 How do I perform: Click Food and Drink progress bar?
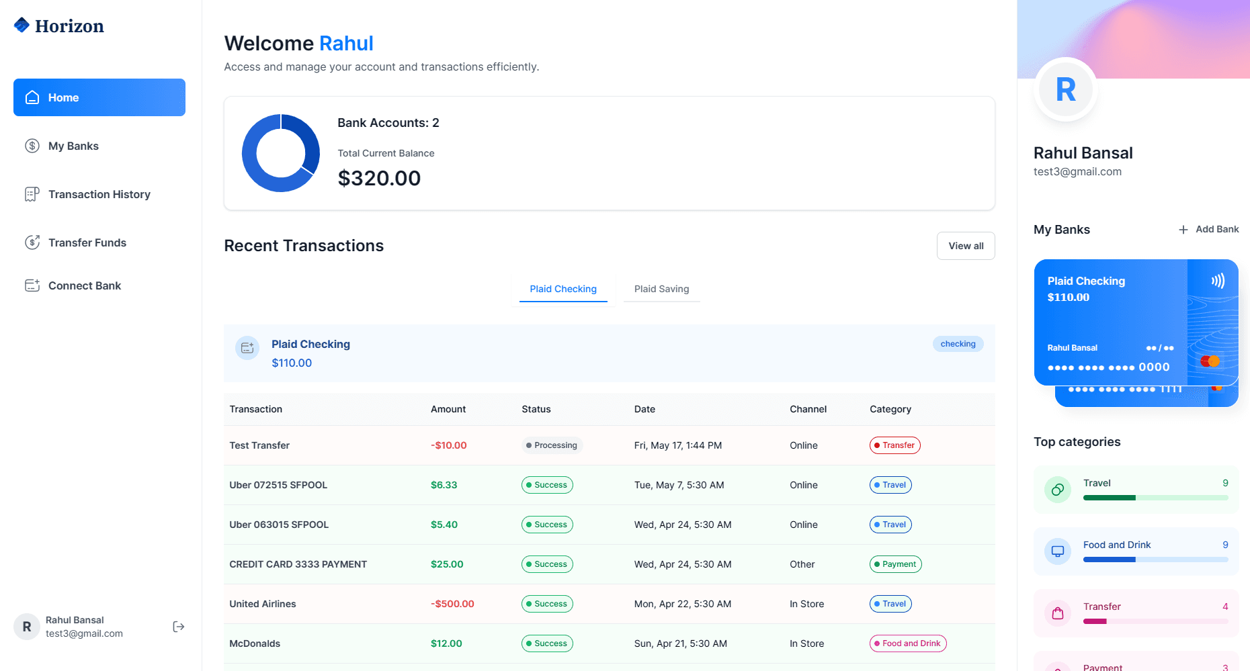click(x=1155, y=560)
